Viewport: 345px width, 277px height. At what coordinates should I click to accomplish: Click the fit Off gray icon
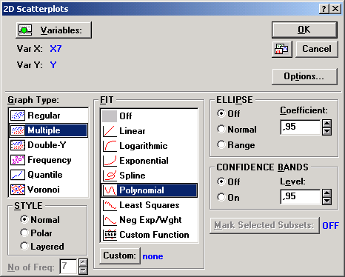click(x=110, y=116)
